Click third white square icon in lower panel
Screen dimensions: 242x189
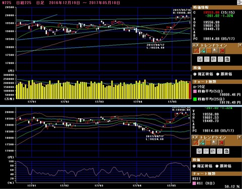point(213,151)
